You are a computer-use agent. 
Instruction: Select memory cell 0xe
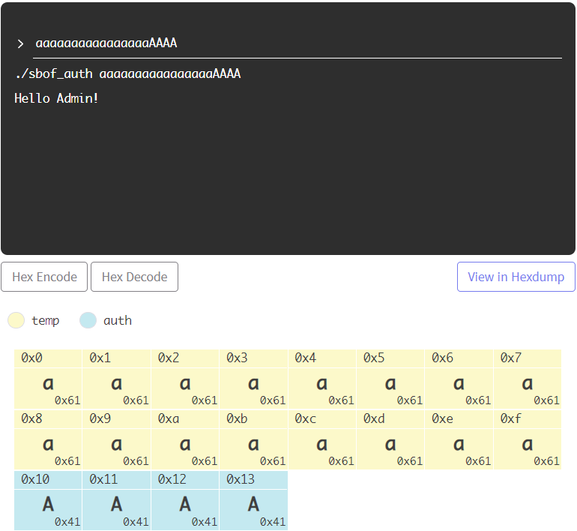[x=459, y=440]
